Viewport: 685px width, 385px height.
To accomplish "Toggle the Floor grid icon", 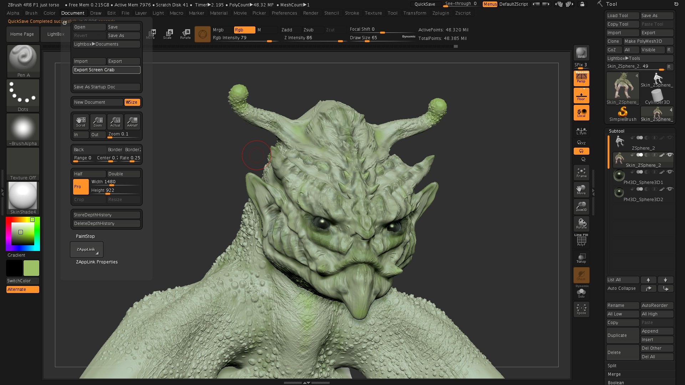I will tap(581, 96).
